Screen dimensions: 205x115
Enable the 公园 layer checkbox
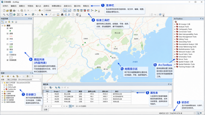7,44
